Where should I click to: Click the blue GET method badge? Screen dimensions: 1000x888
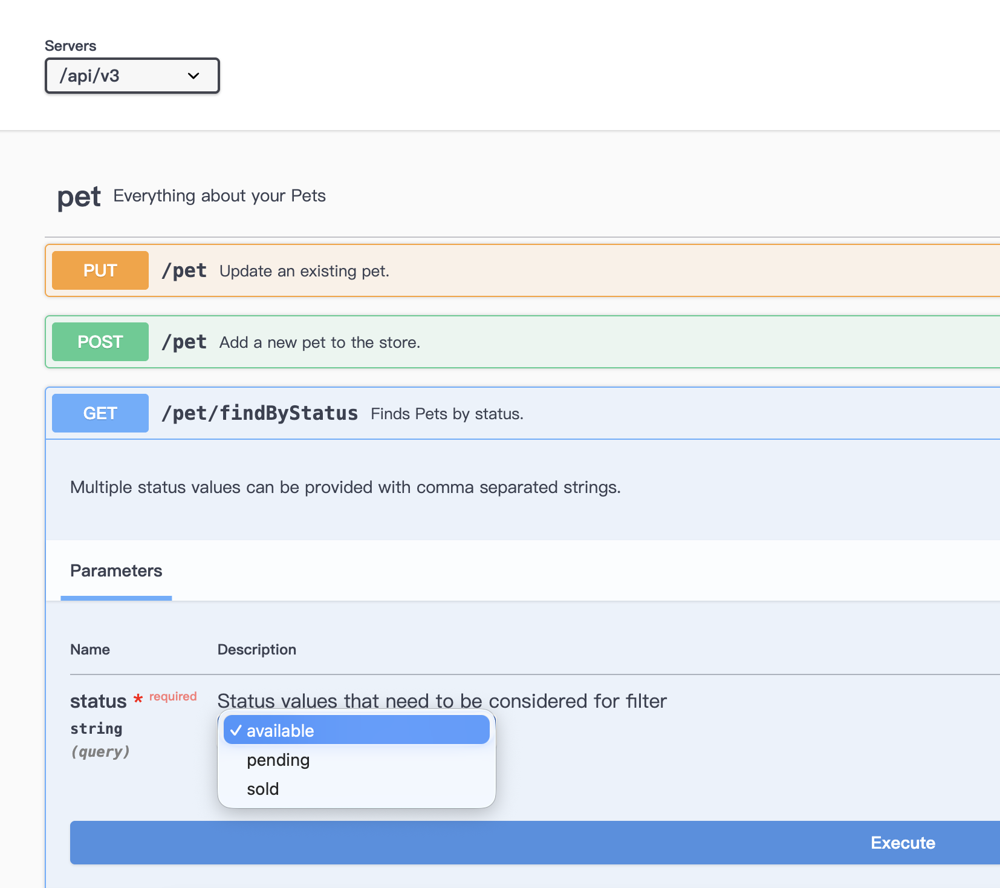point(100,413)
